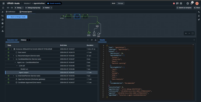Select the Start event row
The width and height of the screenshot is (201, 102).
click(x=51, y=52)
